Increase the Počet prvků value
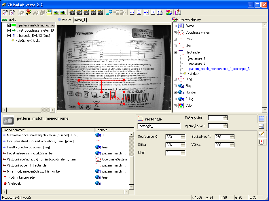The height and width of the screenshot is (201, 269). [226, 117]
